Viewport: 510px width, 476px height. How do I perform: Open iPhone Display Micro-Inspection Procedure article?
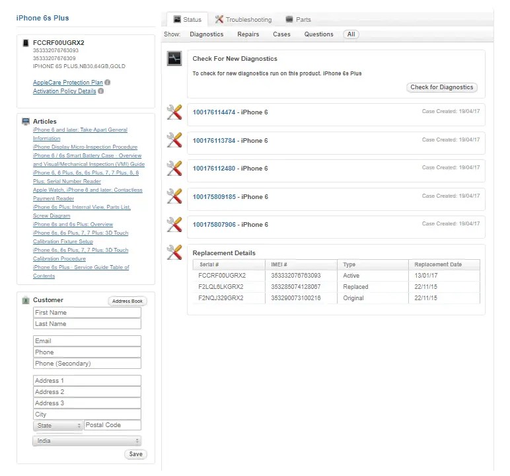click(85, 147)
